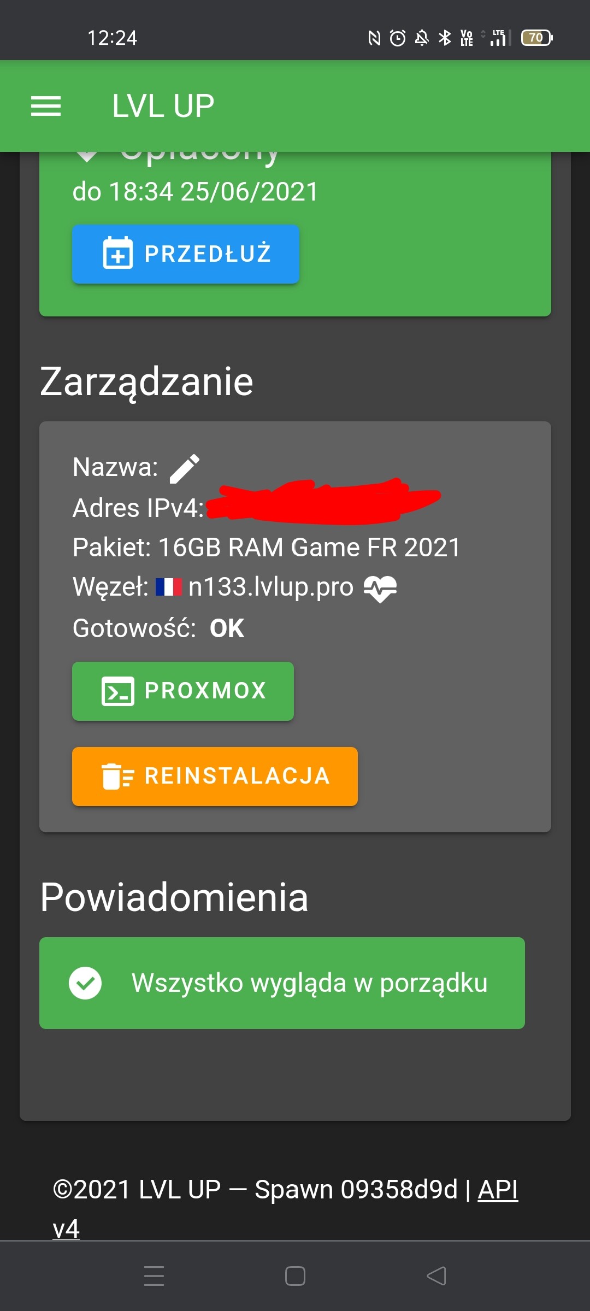Open the PROXMOX panel button
This screenshot has width=590, height=1311.
point(183,691)
